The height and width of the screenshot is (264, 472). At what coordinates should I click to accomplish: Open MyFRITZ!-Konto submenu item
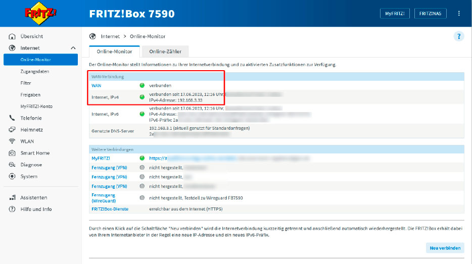[36, 107]
